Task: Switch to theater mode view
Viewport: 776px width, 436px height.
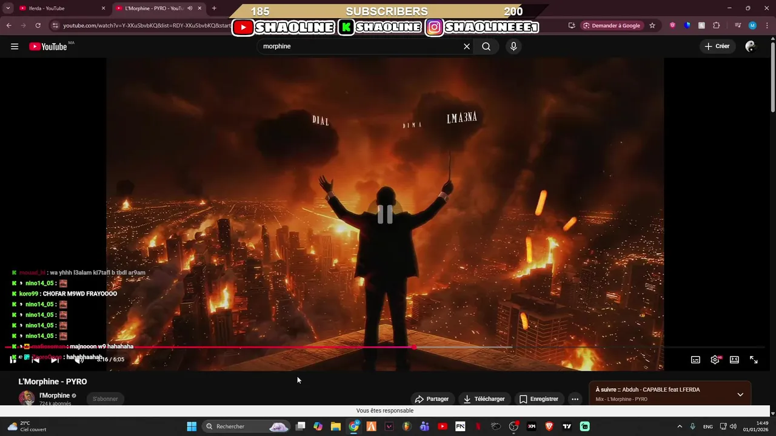Action: (734, 360)
